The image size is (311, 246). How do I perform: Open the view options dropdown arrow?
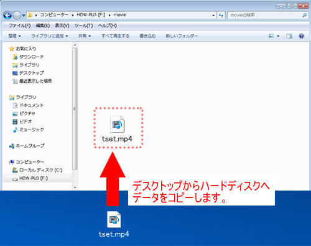click(278, 36)
